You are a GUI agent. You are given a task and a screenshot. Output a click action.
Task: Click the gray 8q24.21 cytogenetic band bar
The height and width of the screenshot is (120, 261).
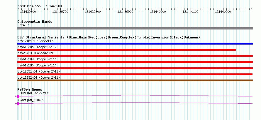135,28
